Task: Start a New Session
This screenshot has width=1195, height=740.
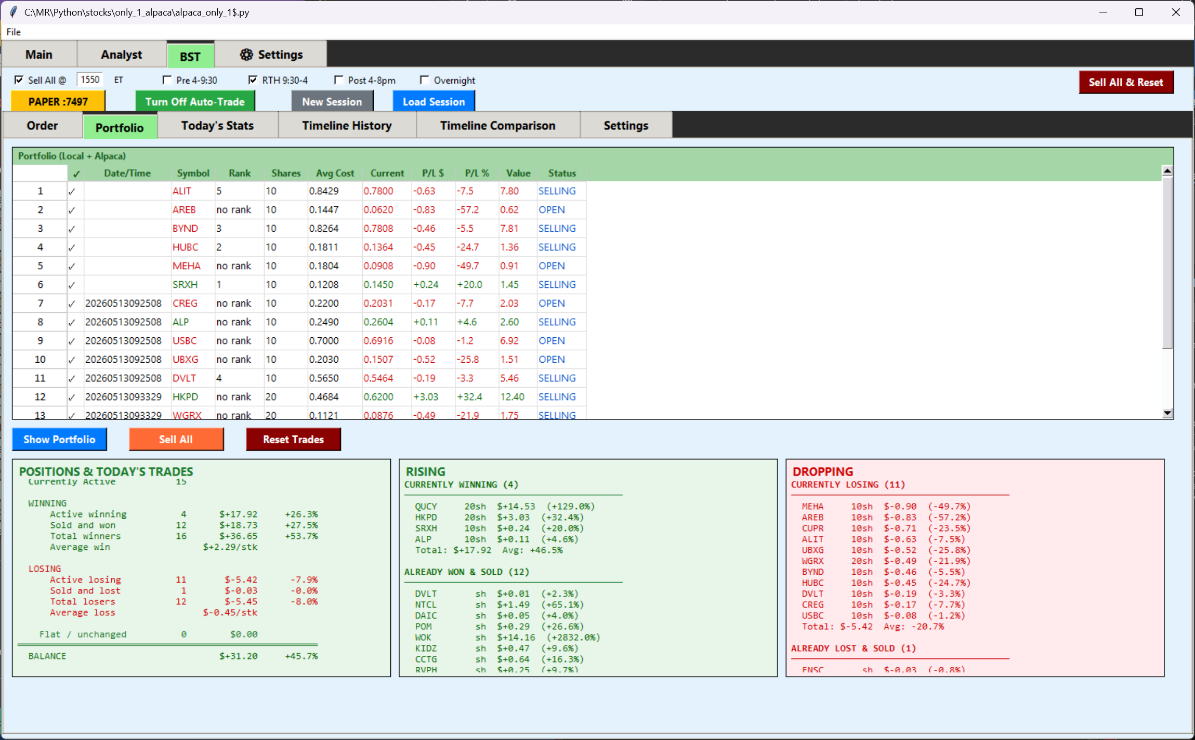Action: click(x=332, y=101)
